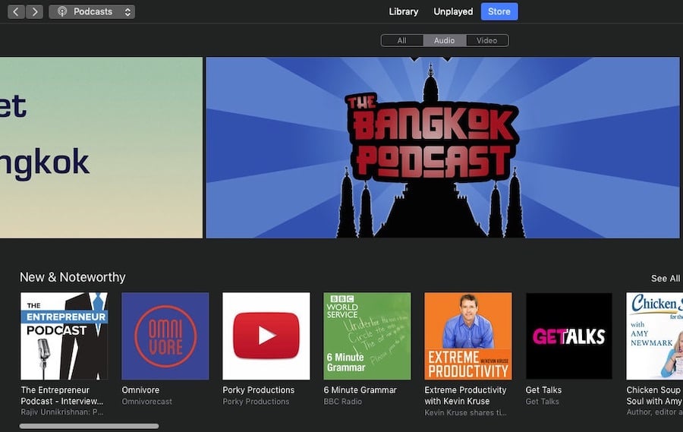Image resolution: width=683 pixels, height=432 pixels.
Task: Filter podcasts by Video
Action: click(x=487, y=40)
